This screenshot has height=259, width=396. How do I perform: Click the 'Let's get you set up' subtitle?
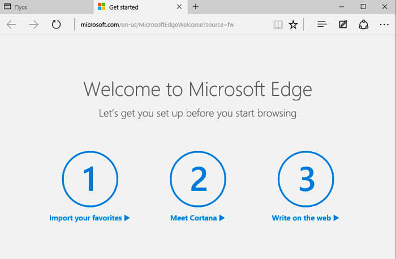pos(198,113)
